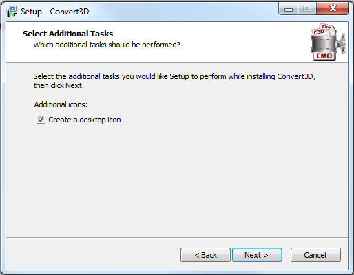Click the 'Setup - Convert3D' title bar text

[x=54, y=12]
